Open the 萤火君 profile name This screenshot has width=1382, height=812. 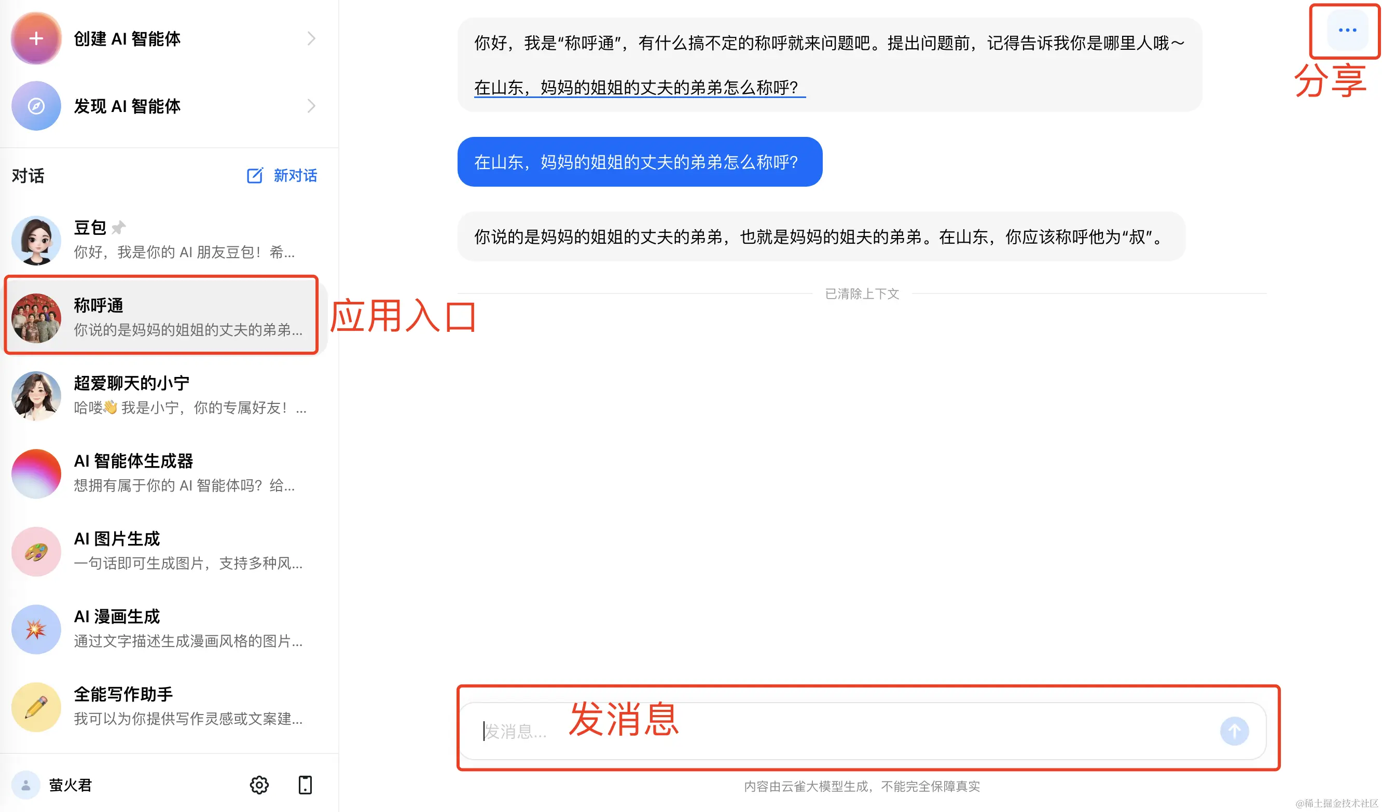tap(70, 785)
